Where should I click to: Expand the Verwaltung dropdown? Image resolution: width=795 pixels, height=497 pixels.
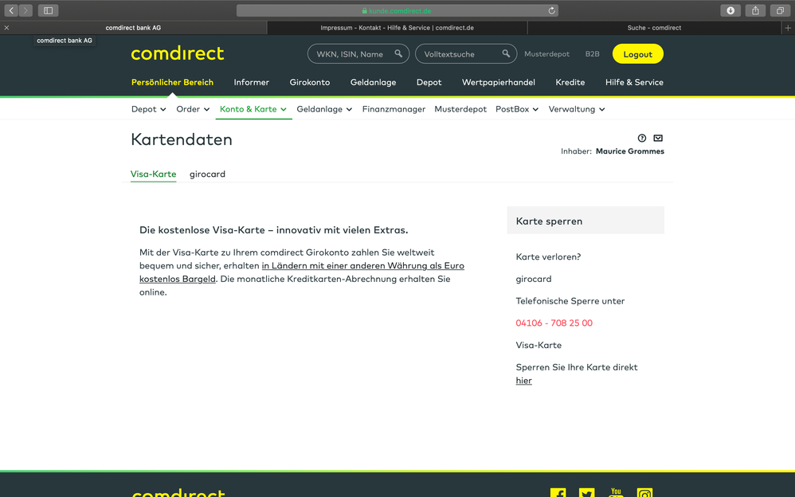pyautogui.click(x=576, y=109)
